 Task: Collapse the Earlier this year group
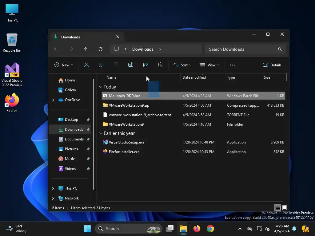pyautogui.click(x=101, y=133)
